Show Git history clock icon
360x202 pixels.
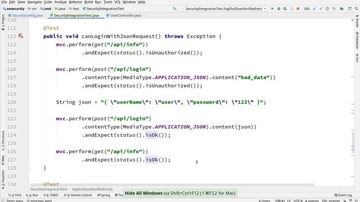(x=327, y=9)
